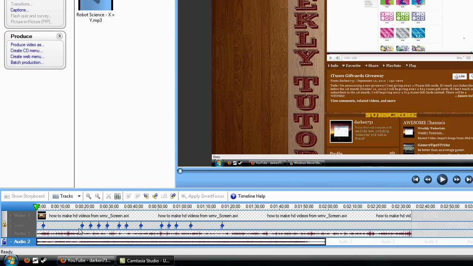
Task: Select the last zoom keyframe near 0:01:16
Action: point(222,225)
